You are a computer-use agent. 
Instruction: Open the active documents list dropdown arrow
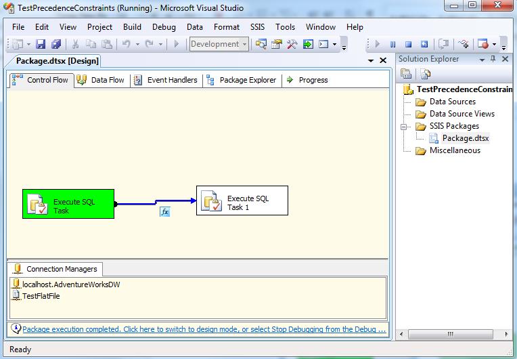[370, 61]
